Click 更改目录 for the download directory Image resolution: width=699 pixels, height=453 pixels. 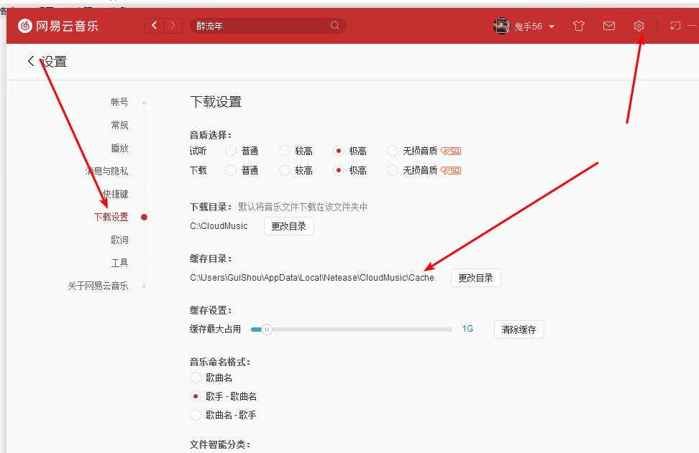click(x=289, y=226)
